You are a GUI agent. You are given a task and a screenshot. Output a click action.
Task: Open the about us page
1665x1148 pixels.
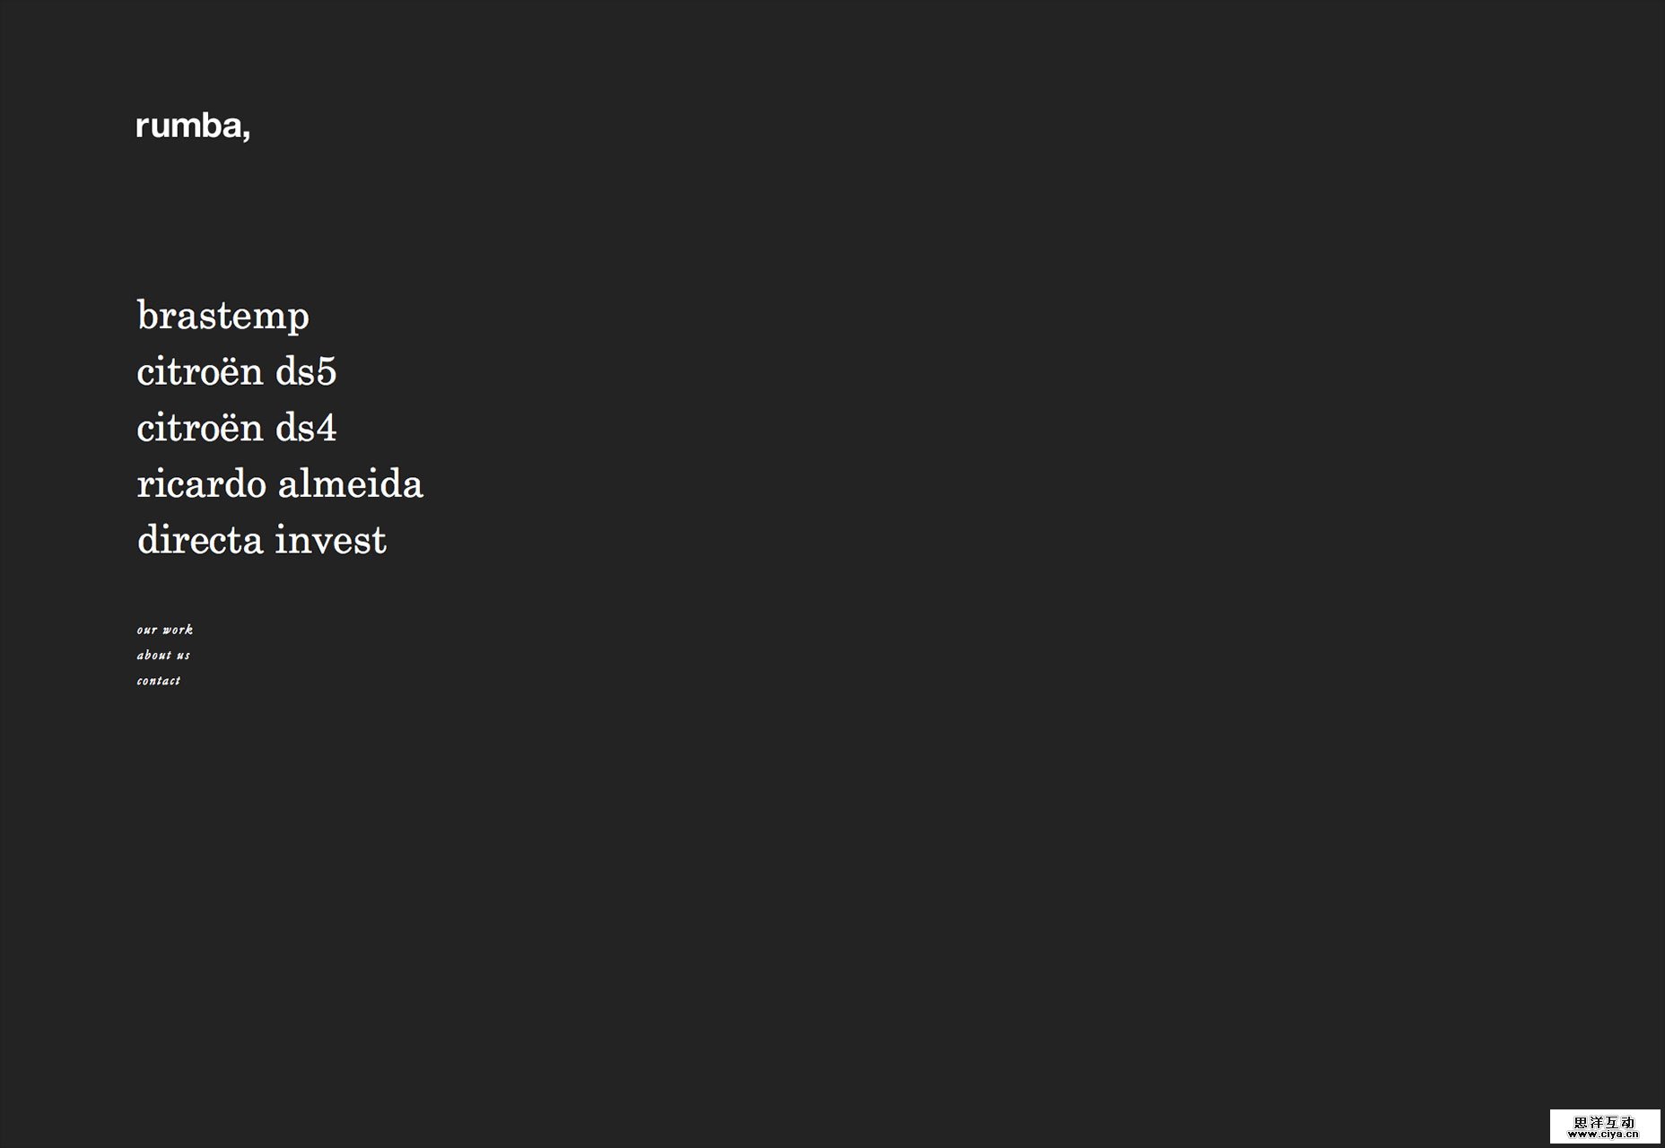point(163,656)
